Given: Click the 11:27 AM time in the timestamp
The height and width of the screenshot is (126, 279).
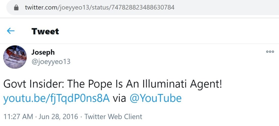Looking at the screenshot, I should 18,117.
